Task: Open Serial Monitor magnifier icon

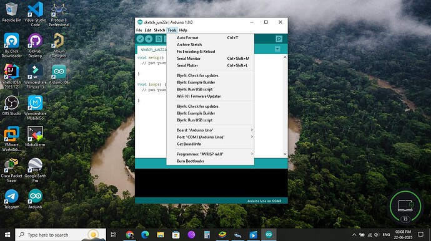Action: [x=279, y=39]
